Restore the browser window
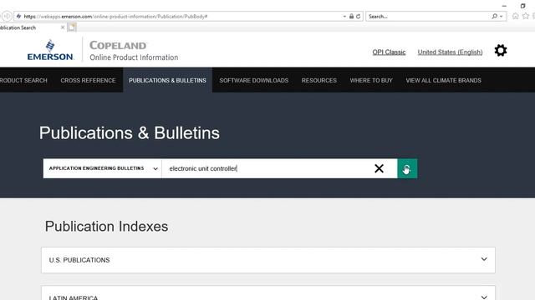The width and height of the screenshot is (535, 300). pyautogui.click(x=522, y=6)
